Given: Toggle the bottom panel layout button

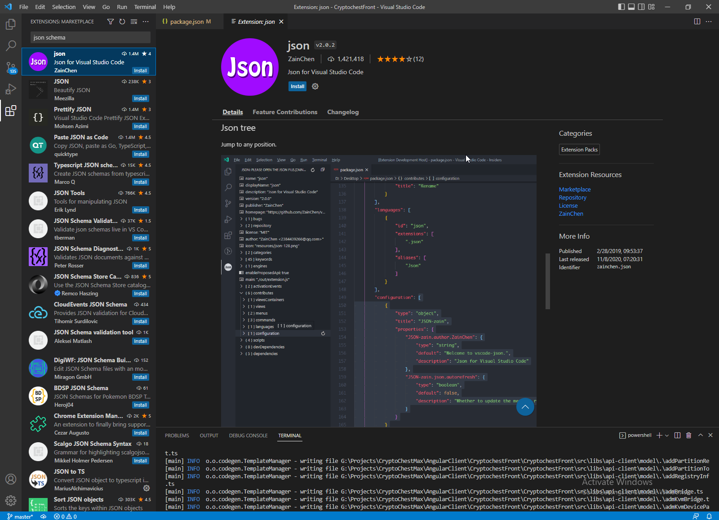Looking at the screenshot, I should click(x=631, y=7).
